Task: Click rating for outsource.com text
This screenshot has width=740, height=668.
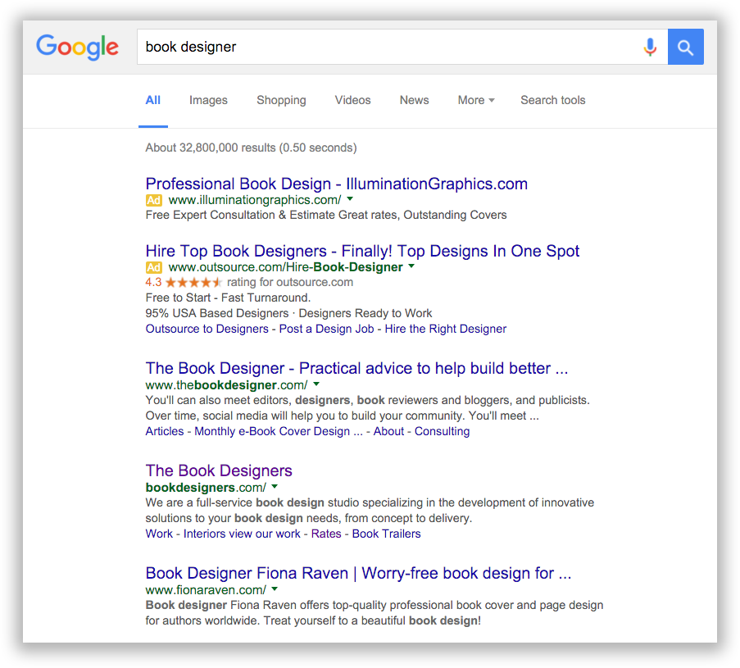Action: (x=290, y=282)
